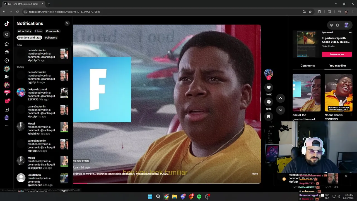Go to the For You home icon
The height and width of the screenshot is (201, 357).
(7, 44)
